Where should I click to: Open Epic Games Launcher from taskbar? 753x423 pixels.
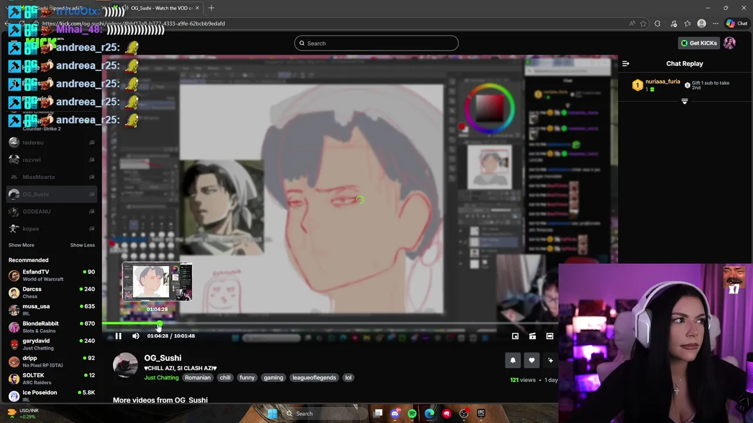[481, 414]
